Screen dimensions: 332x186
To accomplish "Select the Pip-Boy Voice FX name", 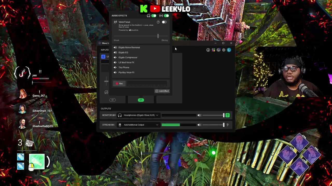I will 126,73.
